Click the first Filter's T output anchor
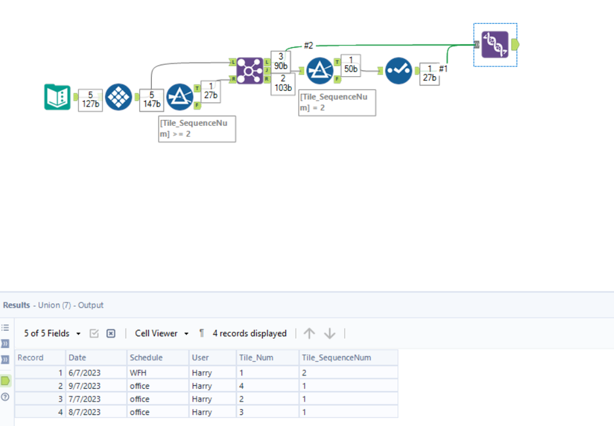 click(x=197, y=88)
